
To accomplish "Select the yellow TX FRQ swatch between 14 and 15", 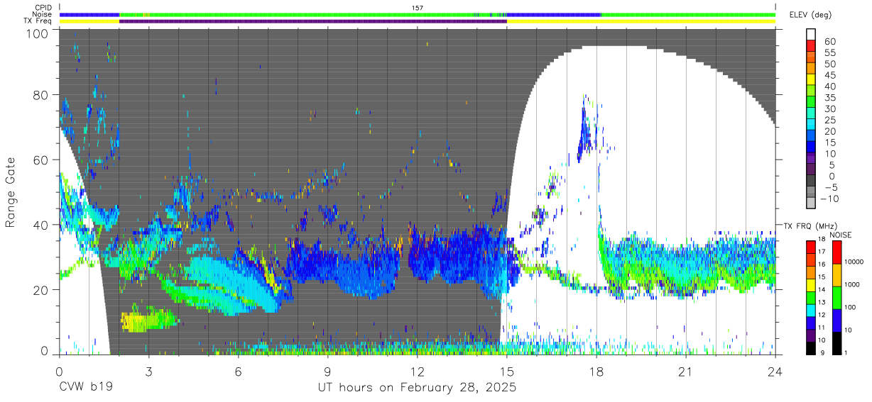I will tap(811, 284).
